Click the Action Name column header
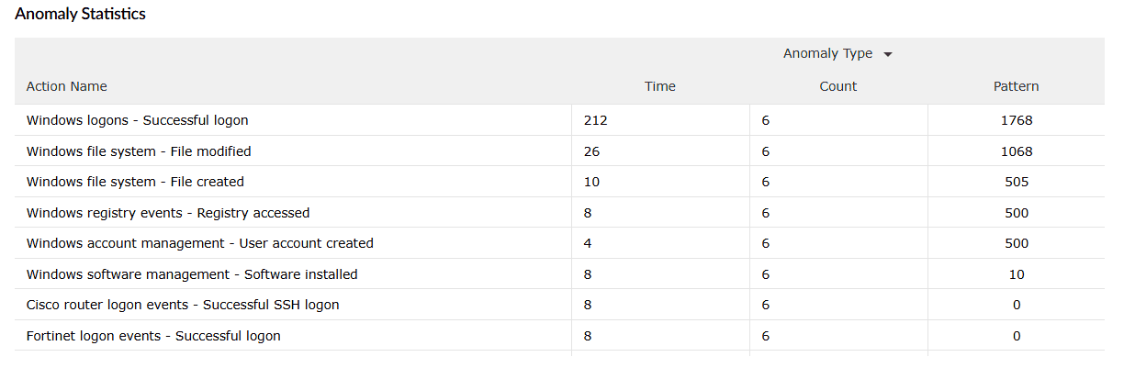 click(x=67, y=86)
